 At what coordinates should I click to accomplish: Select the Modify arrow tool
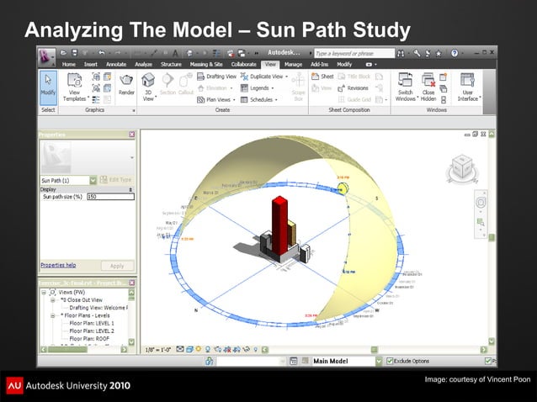48,88
